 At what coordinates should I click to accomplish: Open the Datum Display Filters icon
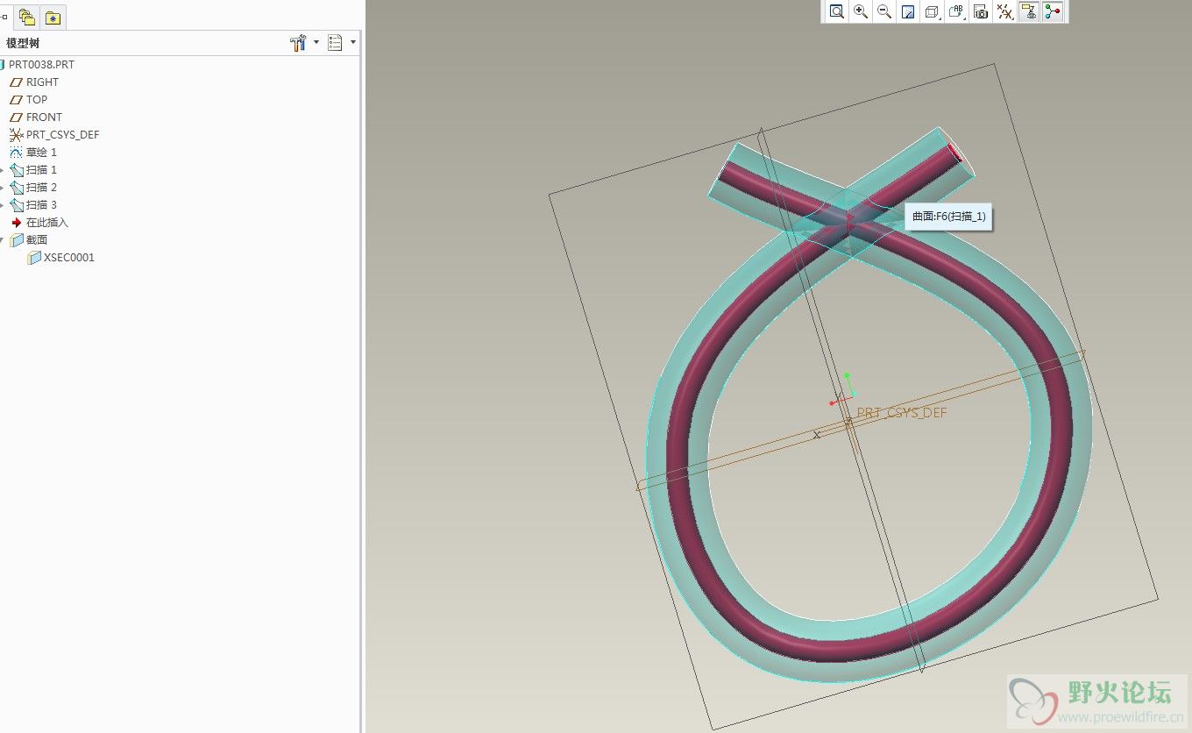[x=1005, y=11]
